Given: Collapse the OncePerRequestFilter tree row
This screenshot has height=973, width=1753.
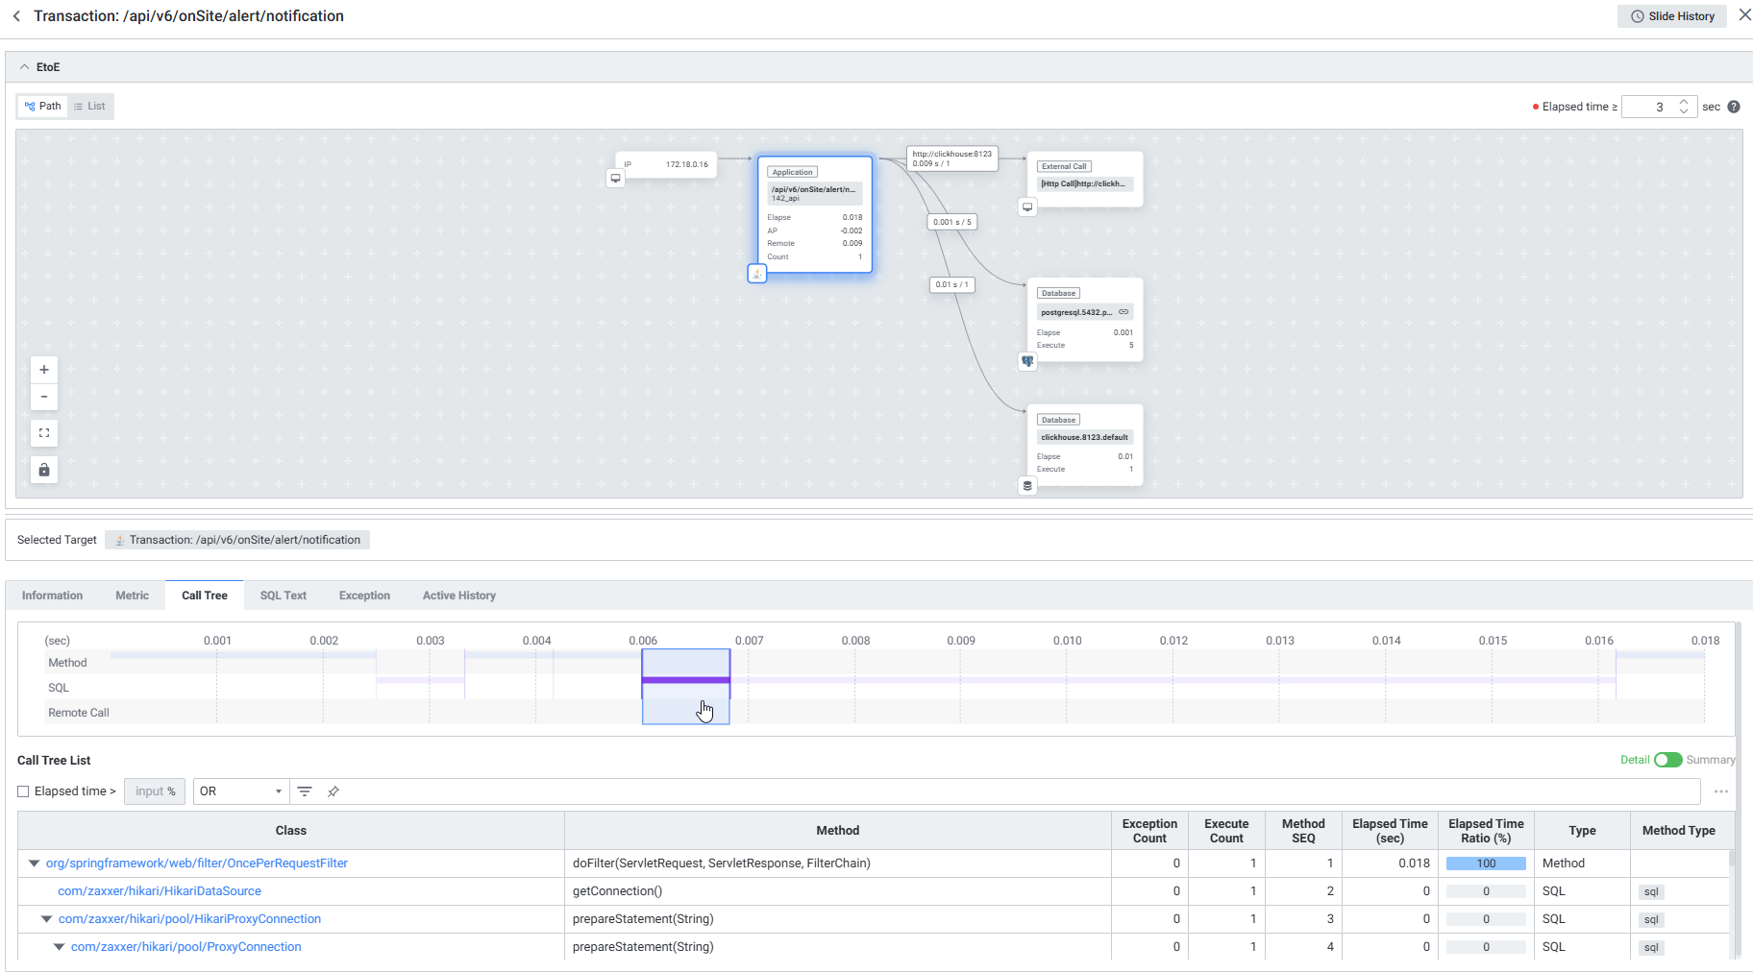Looking at the screenshot, I should (35, 864).
